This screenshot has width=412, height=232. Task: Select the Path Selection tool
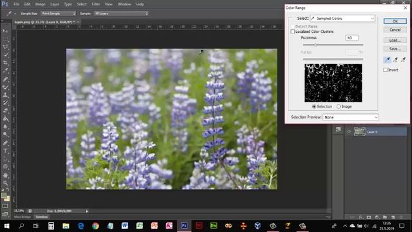tap(5, 159)
